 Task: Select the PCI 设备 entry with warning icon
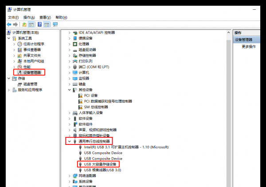(x=90, y=95)
